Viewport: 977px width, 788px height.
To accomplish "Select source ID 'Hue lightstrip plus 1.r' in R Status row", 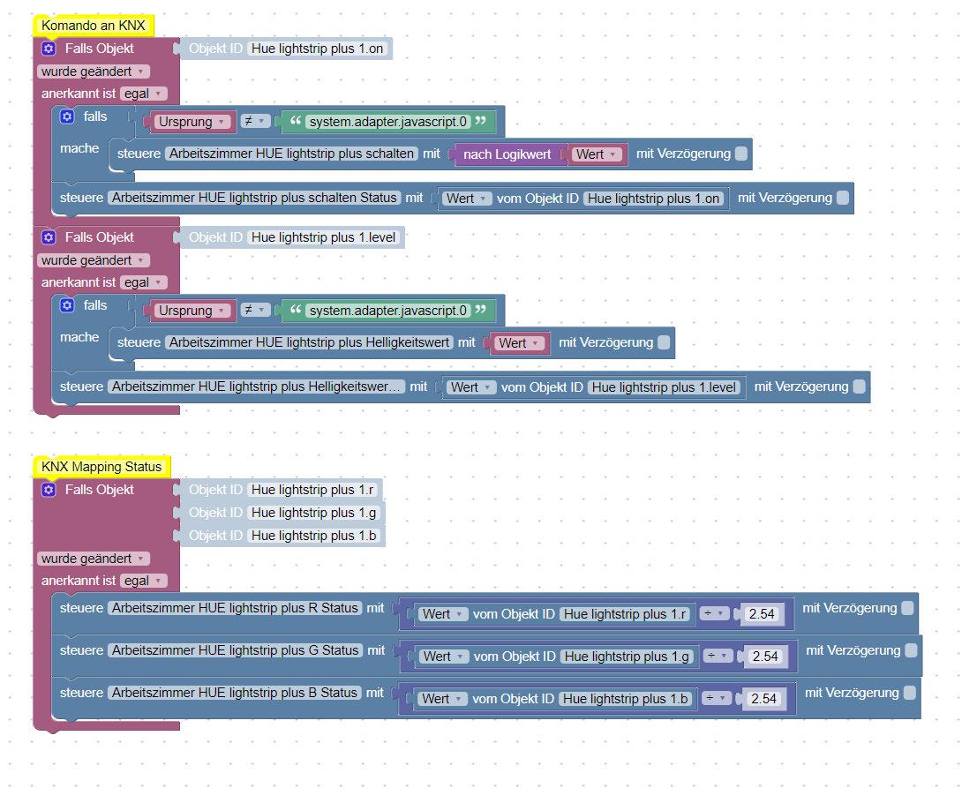I will click(x=625, y=614).
